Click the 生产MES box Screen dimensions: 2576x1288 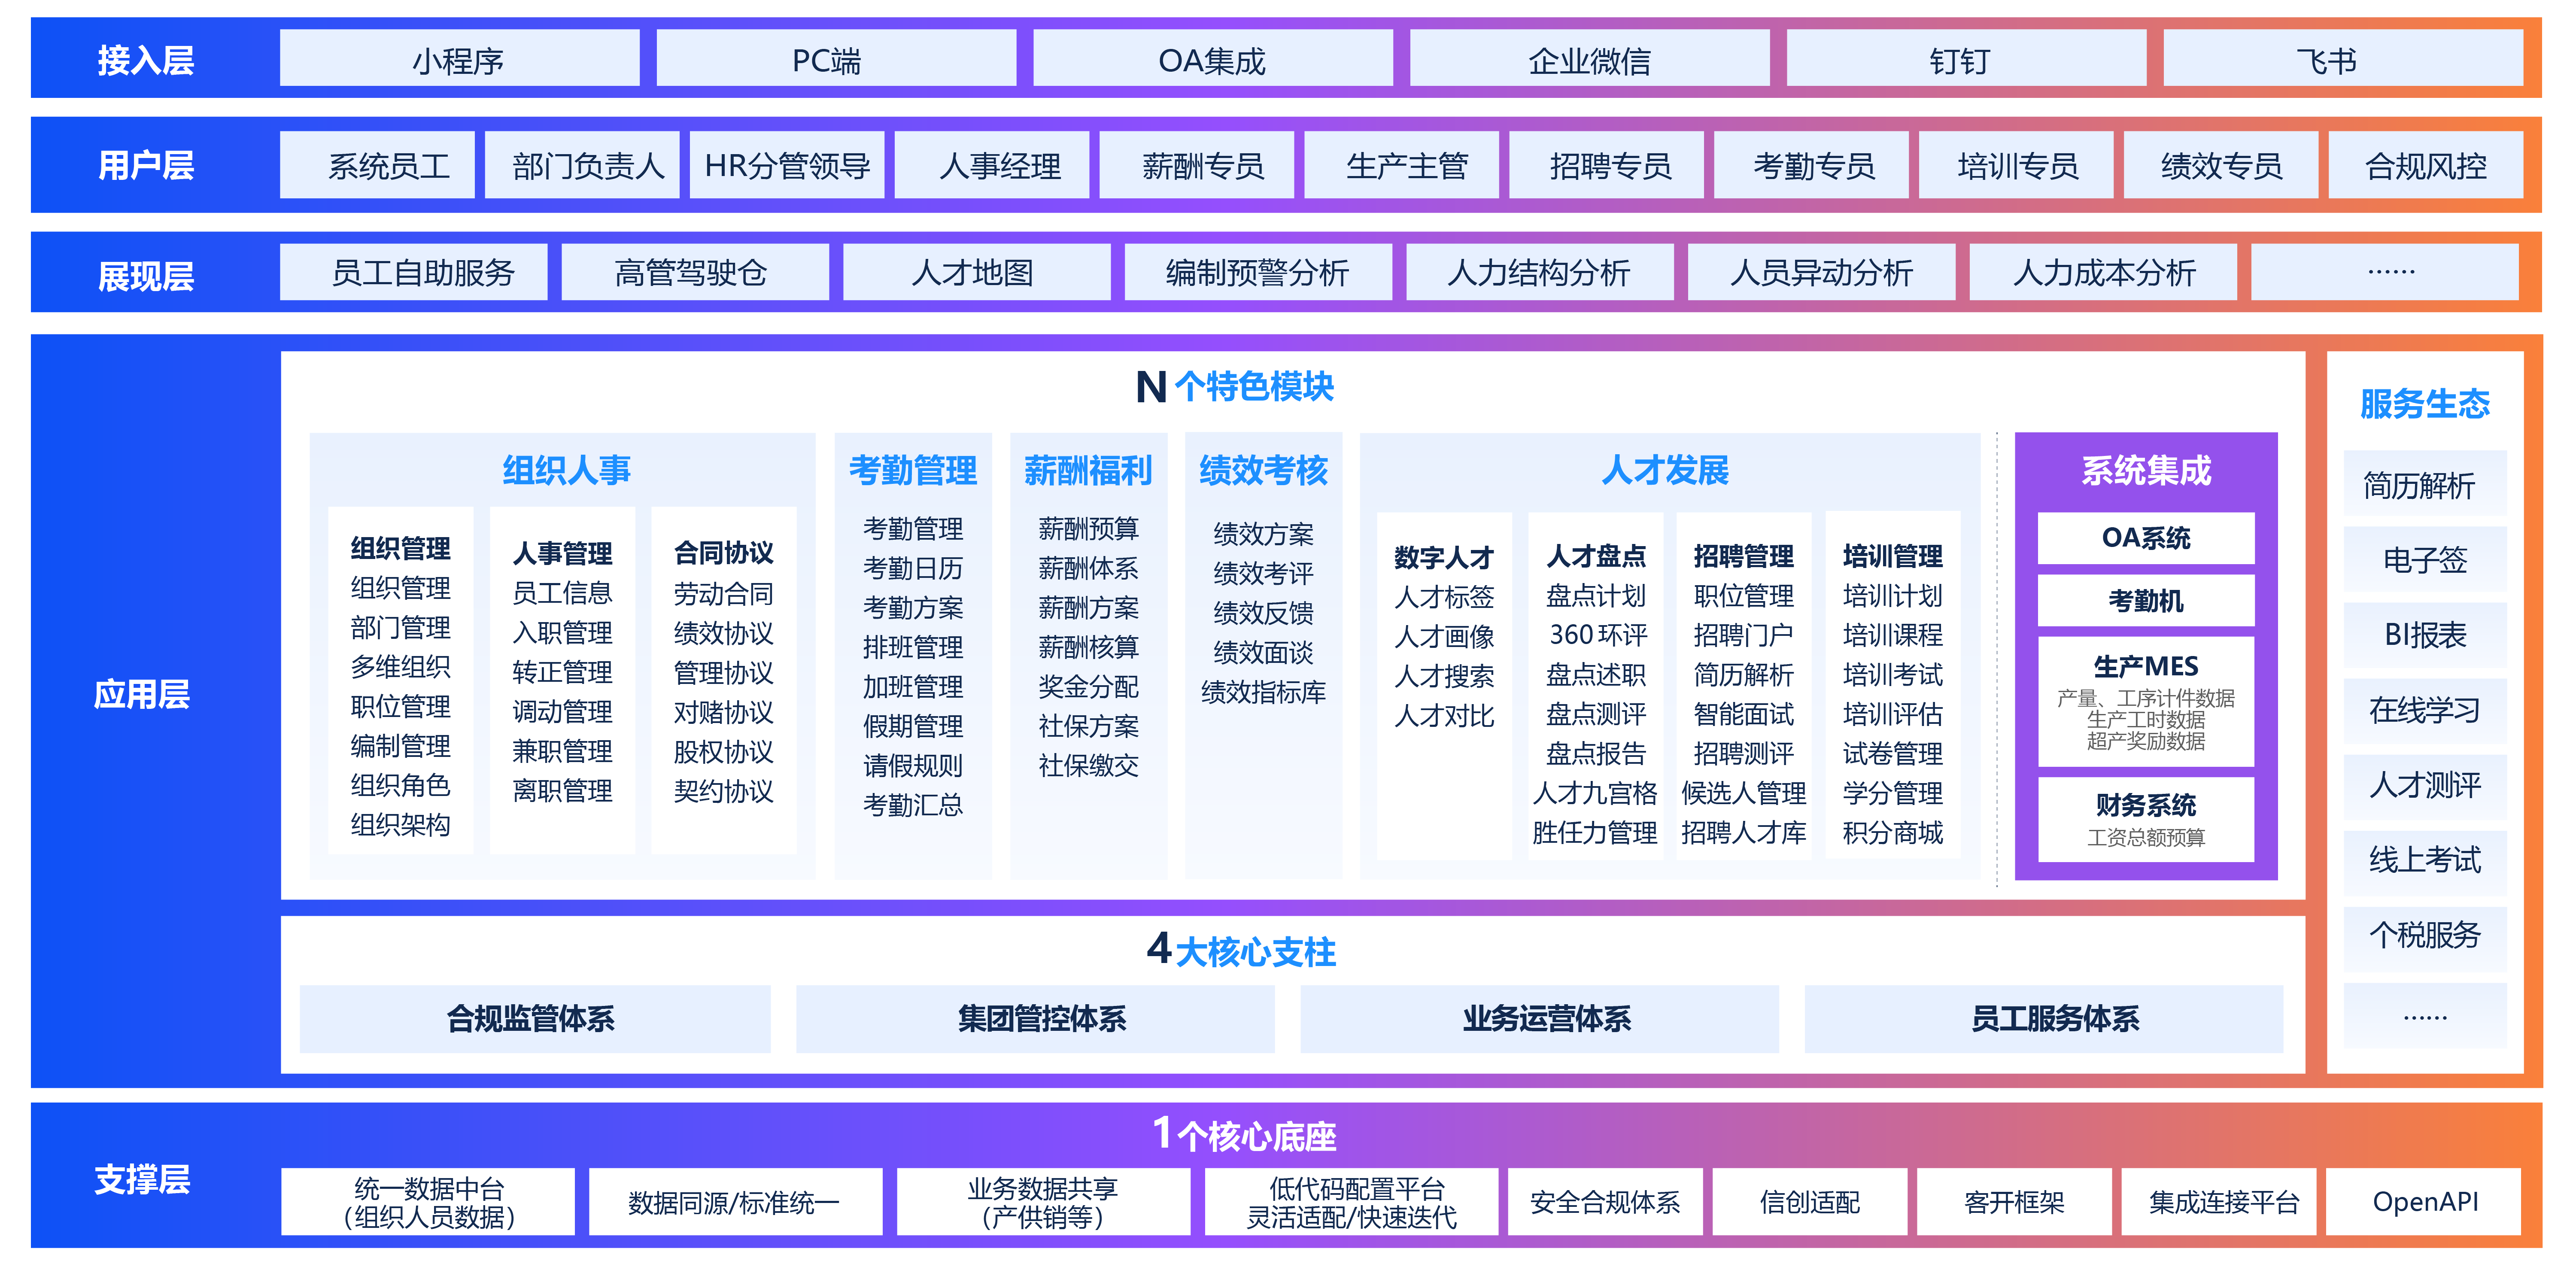tap(2146, 702)
